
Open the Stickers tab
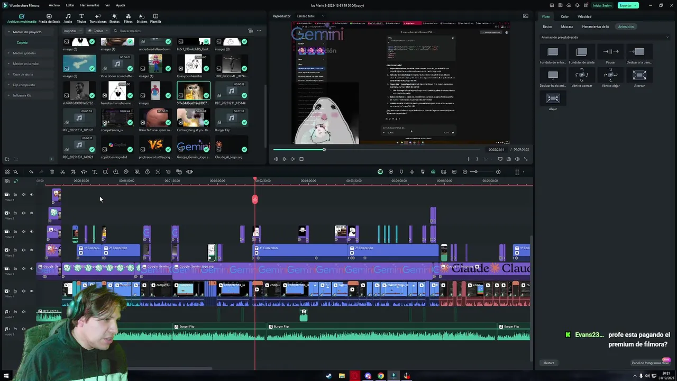point(142,19)
